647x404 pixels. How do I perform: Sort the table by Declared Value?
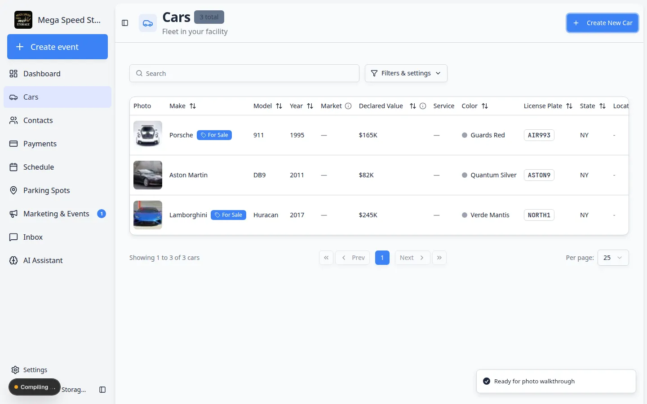413,106
